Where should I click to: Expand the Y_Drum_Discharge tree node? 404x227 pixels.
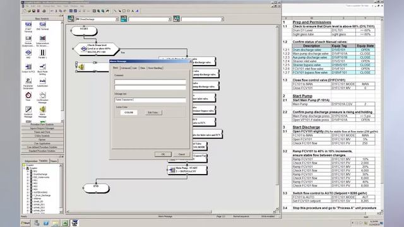click(28, 195)
